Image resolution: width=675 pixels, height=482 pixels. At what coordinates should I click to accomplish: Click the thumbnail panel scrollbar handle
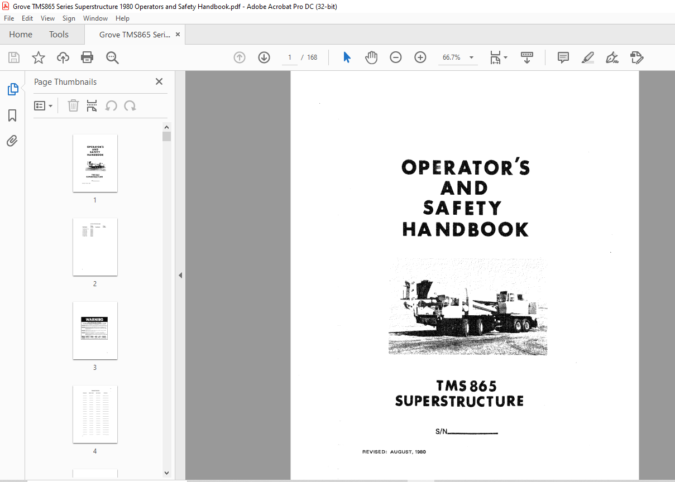click(166, 137)
